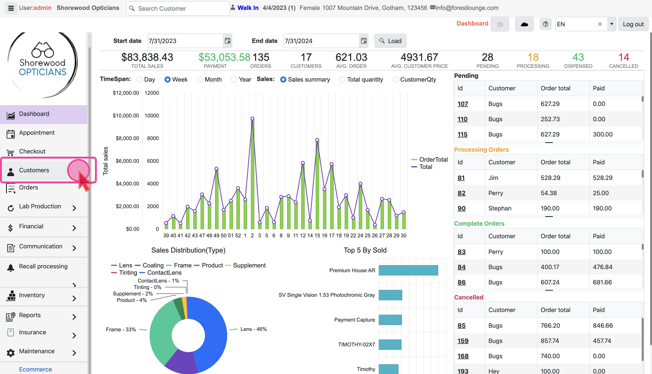Go to Checkout in the sidebar
This screenshot has width=652, height=374.
pyautogui.click(x=32, y=151)
